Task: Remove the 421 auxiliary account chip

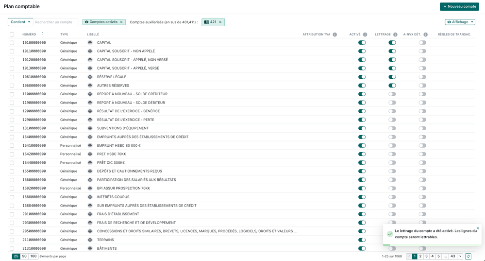Action: pyautogui.click(x=220, y=22)
